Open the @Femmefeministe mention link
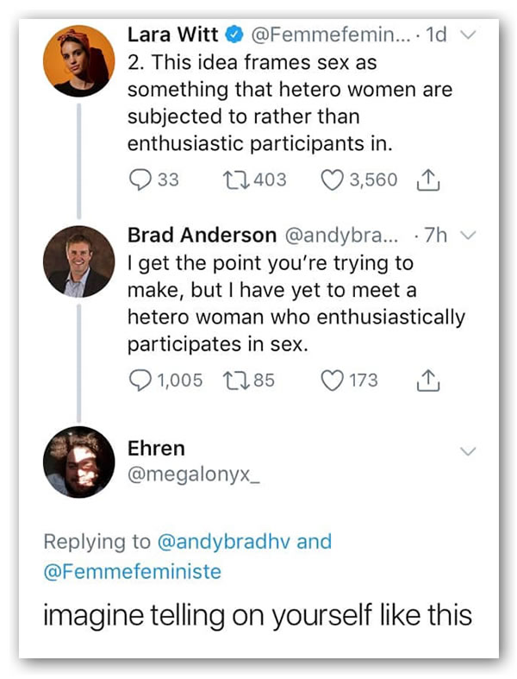 tap(132, 571)
